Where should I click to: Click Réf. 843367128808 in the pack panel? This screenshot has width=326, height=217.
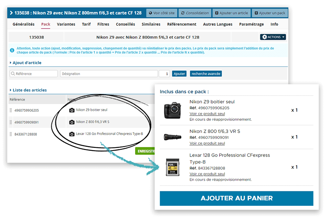tap(207, 168)
